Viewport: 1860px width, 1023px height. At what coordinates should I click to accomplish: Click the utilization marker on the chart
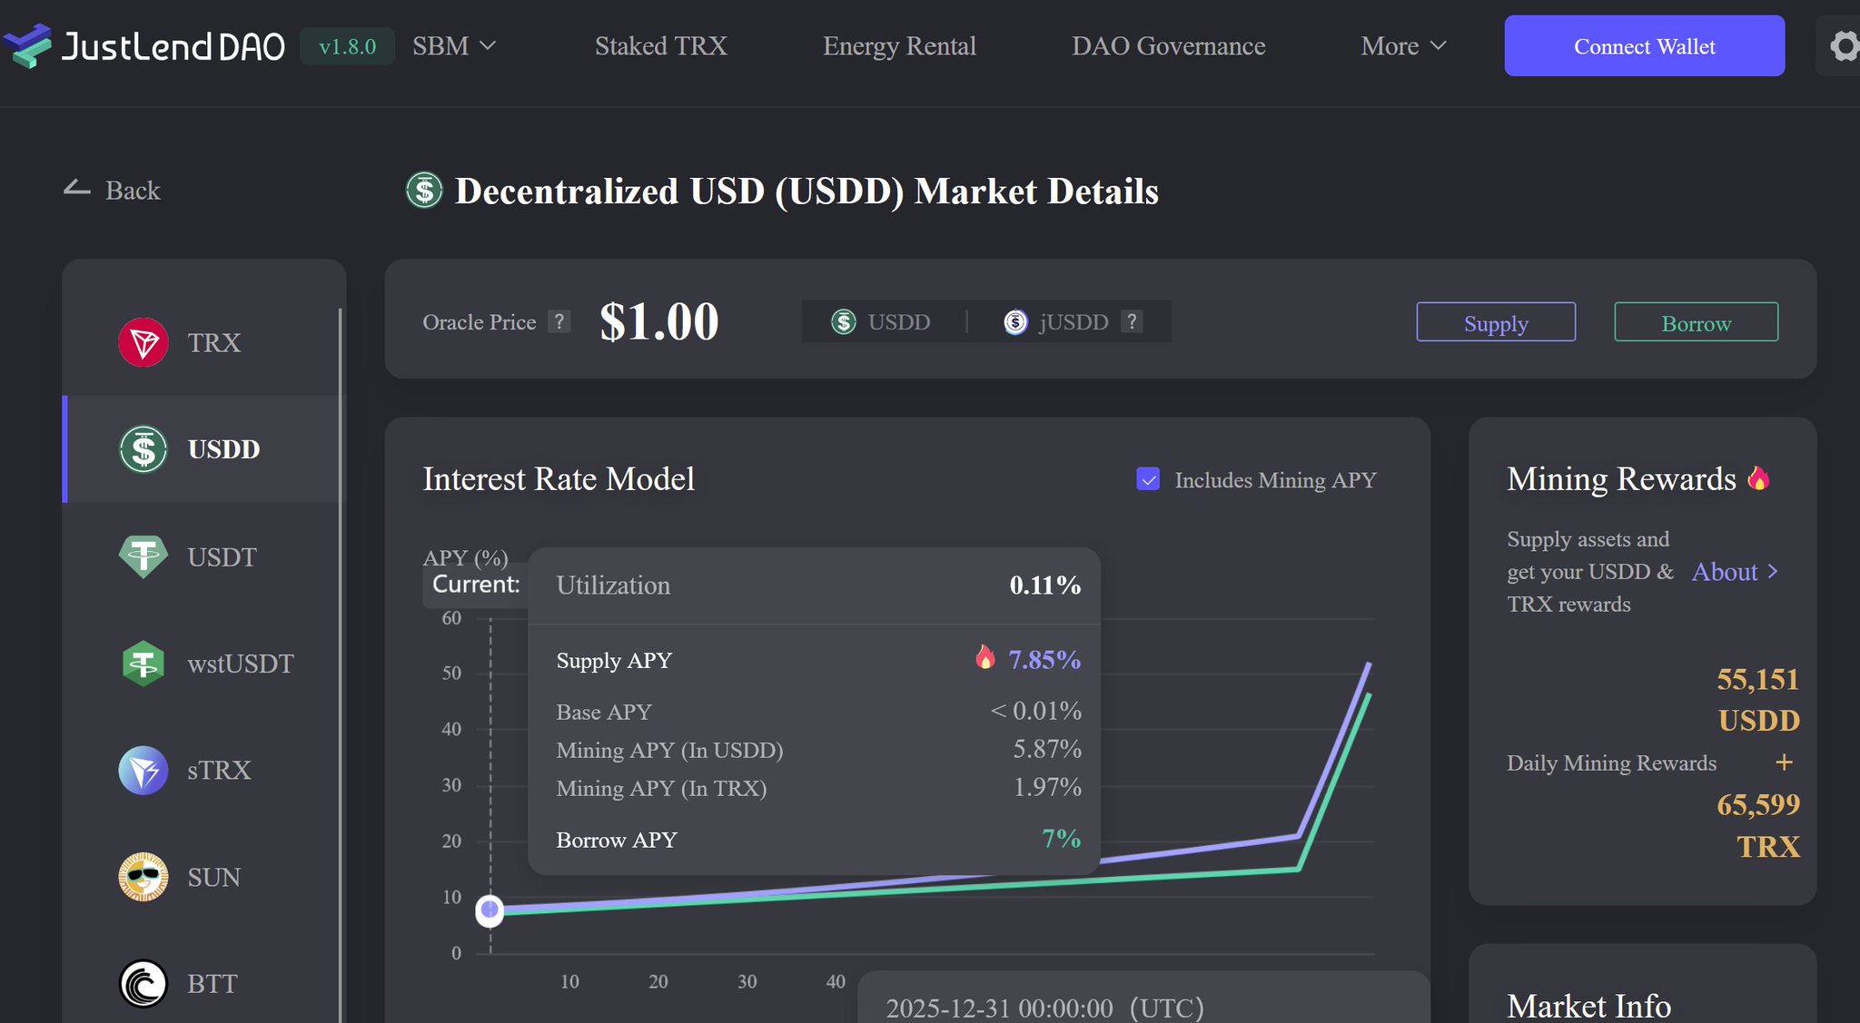point(490,910)
